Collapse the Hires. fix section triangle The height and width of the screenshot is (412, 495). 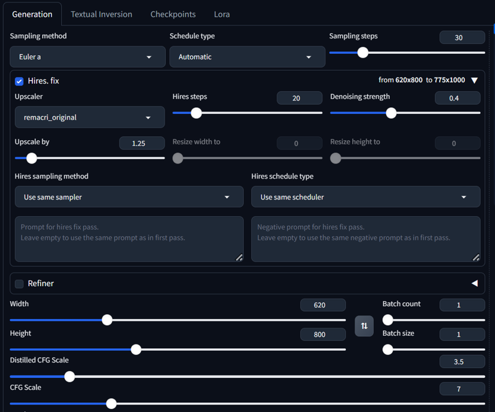click(x=475, y=81)
